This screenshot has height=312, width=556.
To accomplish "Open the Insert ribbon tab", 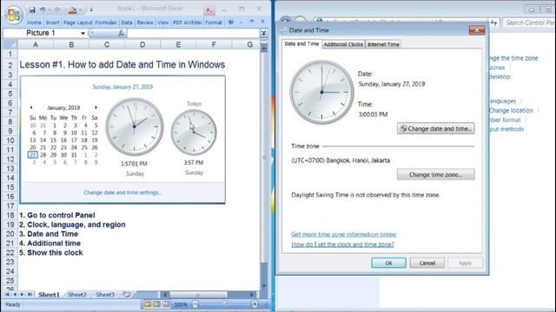I will (x=52, y=23).
